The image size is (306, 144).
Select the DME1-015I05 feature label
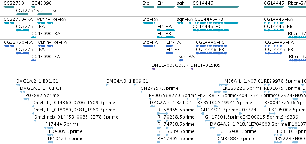[x=205, y=65]
